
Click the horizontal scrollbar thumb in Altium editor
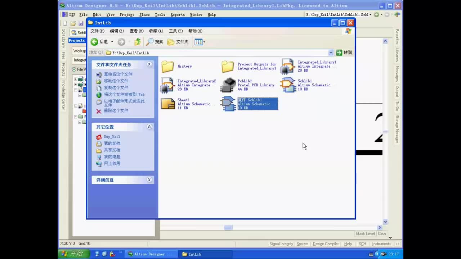(x=228, y=227)
